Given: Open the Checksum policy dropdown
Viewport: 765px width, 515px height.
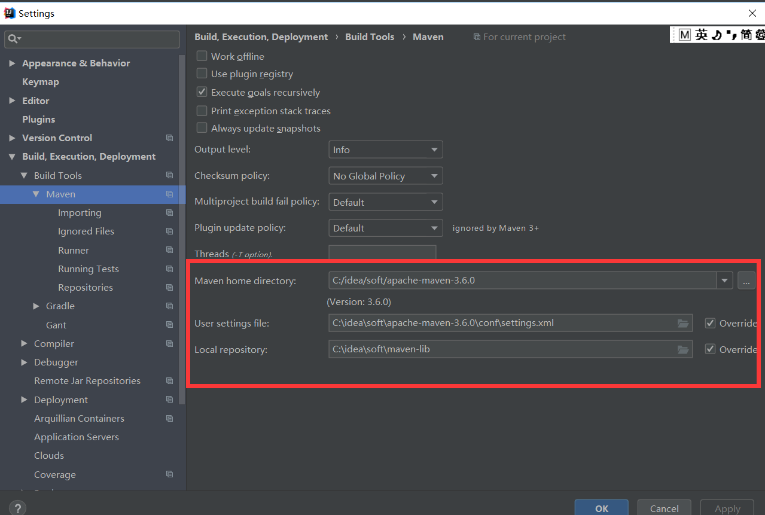Looking at the screenshot, I should coord(386,176).
